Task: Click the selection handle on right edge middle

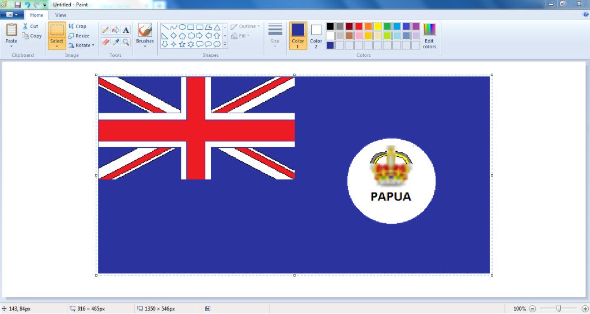Action: pos(492,175)
